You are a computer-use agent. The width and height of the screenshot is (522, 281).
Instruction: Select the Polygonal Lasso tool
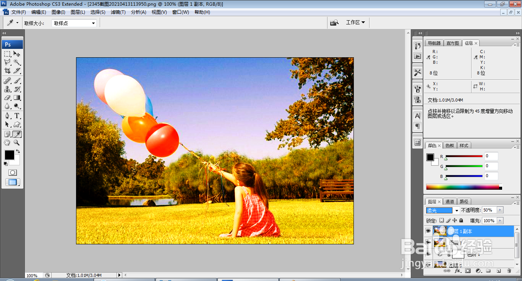coord(8,62)
